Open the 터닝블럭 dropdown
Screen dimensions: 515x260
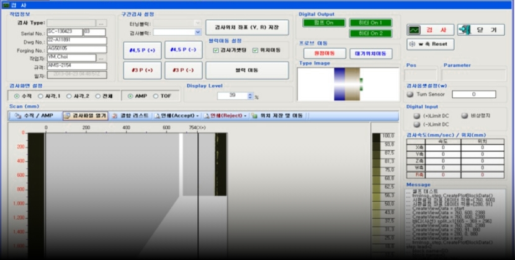tap(198, 23)
